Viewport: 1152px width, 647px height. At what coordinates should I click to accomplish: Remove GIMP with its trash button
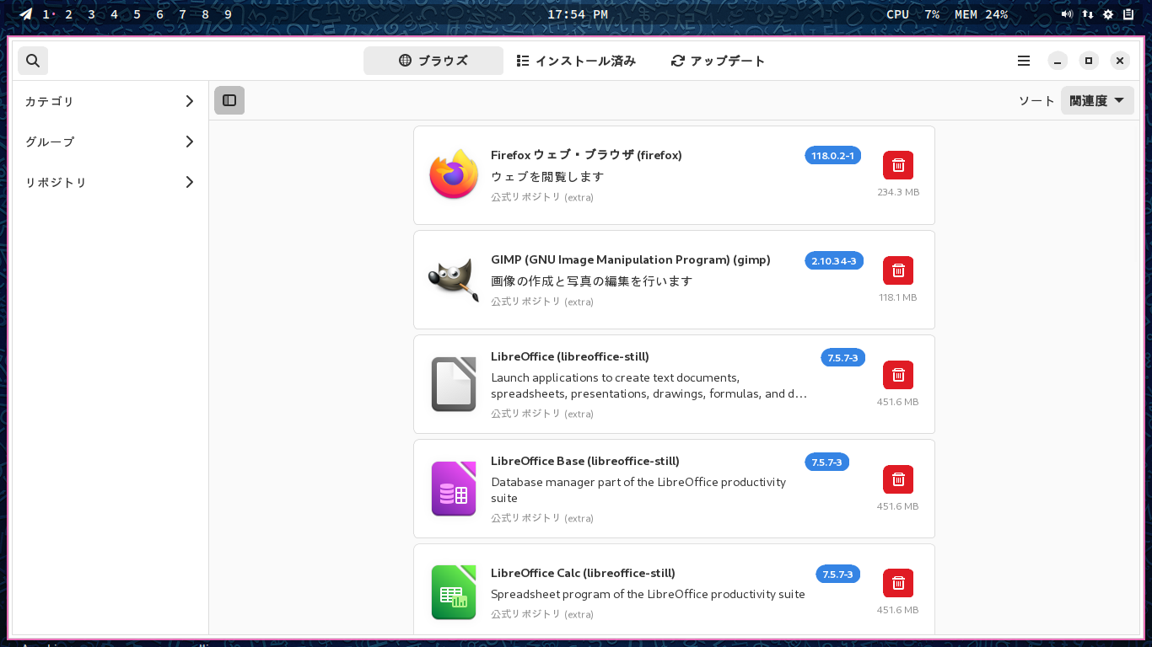[898, 270]
